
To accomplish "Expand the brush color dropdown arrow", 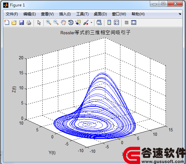I will tap(91, 22).
